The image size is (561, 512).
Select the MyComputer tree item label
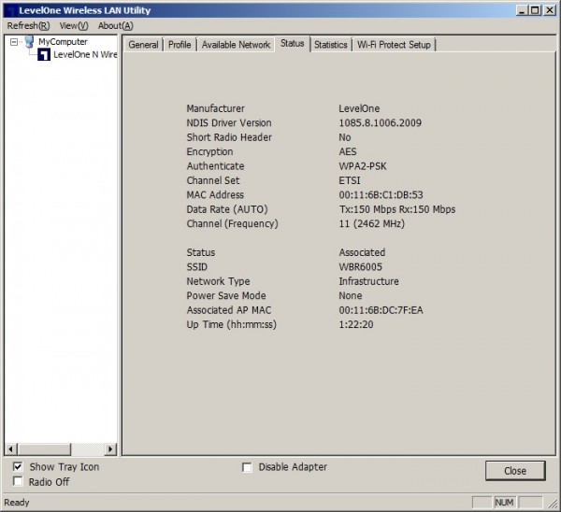63,42
